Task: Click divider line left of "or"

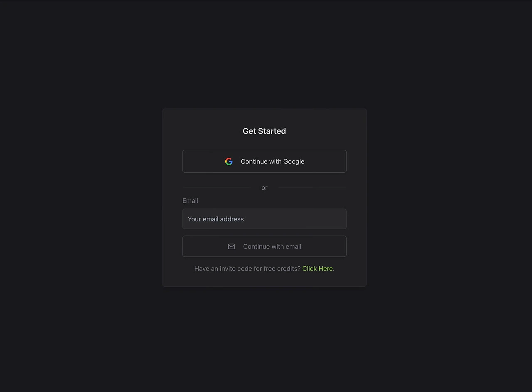Action: (x=217, y=188)
